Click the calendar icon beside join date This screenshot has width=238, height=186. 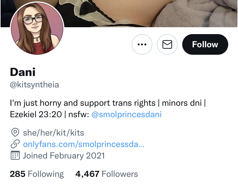[x=15, y=155]
